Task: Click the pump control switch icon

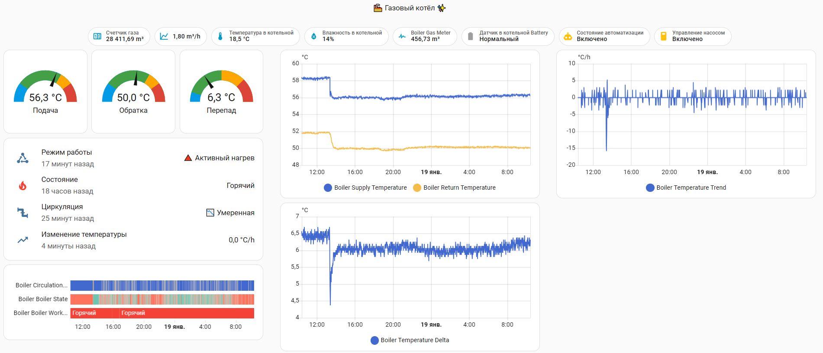Action: (663, 36)
